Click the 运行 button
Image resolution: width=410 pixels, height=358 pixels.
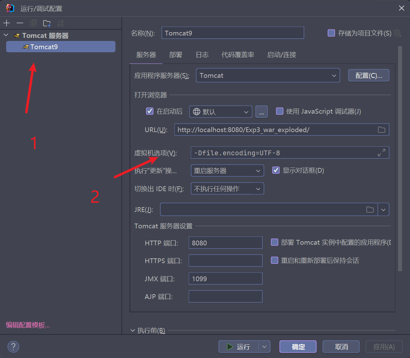point(239,347)
